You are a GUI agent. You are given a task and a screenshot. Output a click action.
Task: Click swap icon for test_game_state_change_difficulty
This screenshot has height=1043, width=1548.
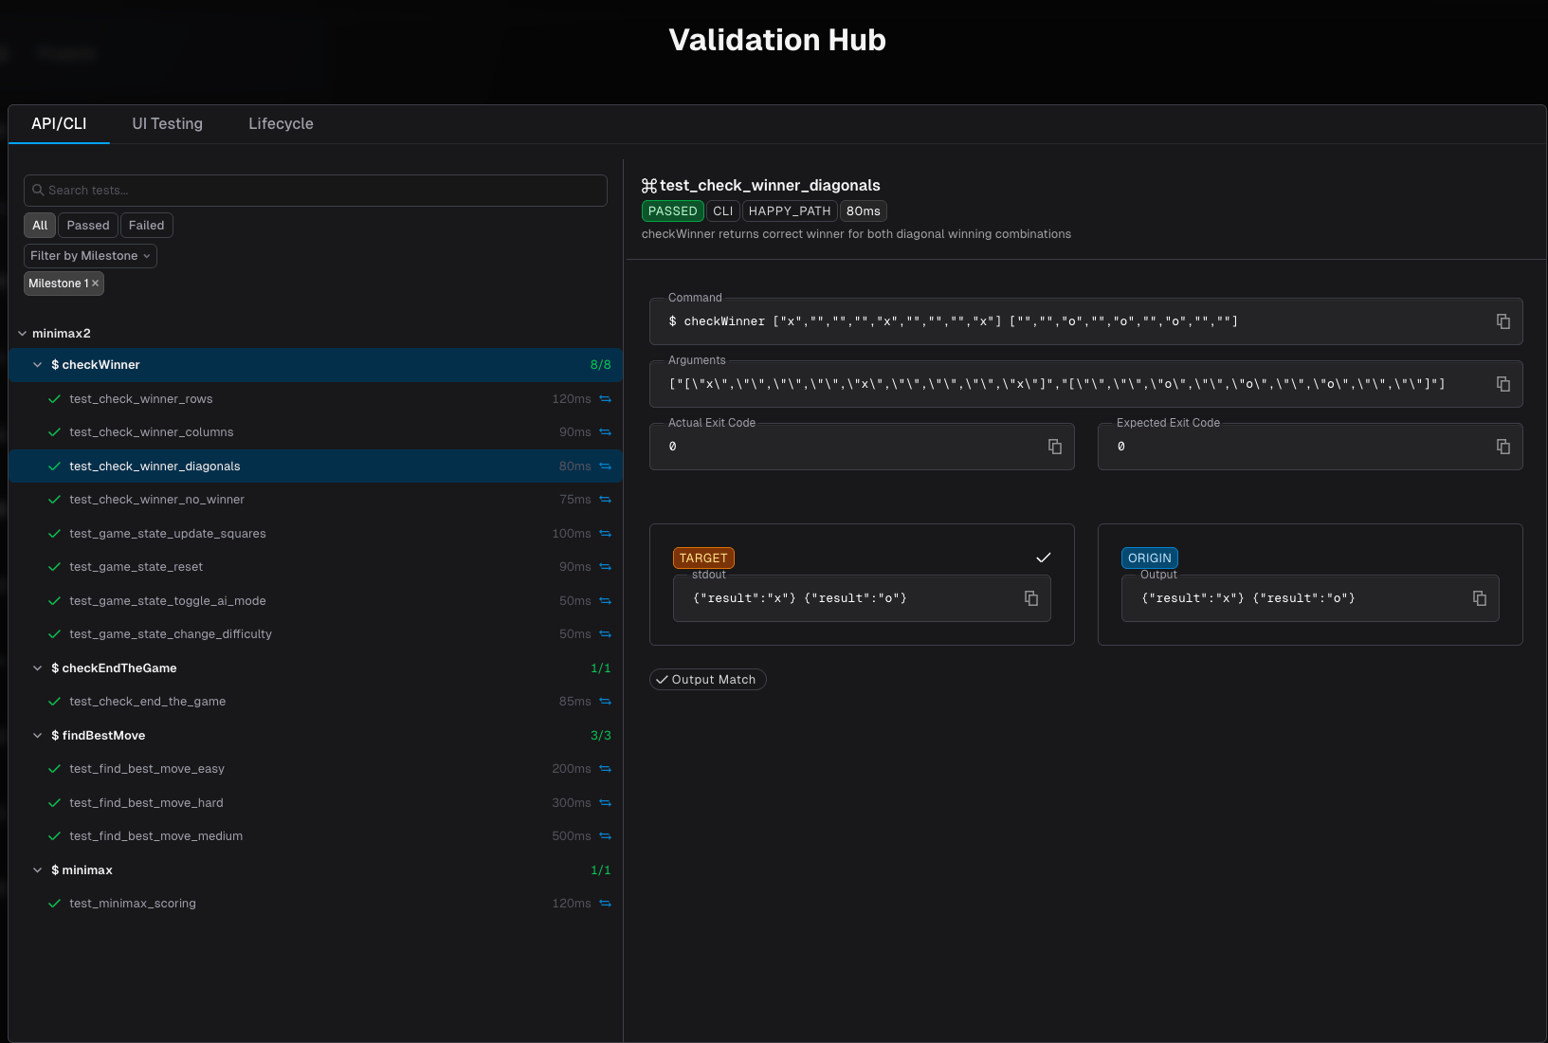pyautogui.click(x=605, y=634)
